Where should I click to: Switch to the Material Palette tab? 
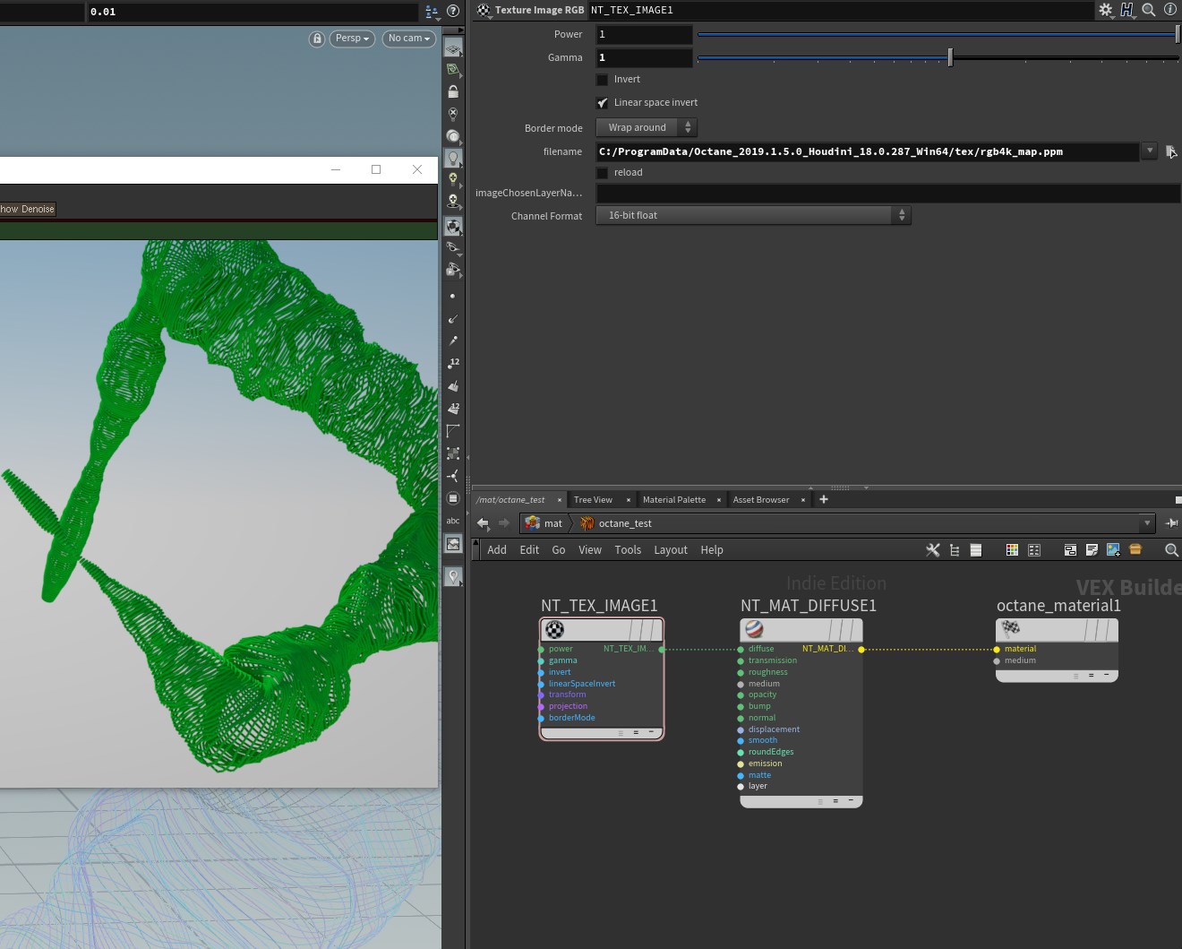coord(673,500)
